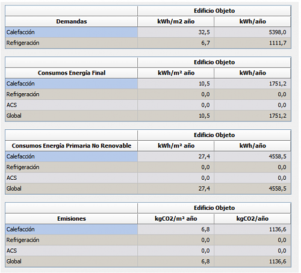The width and height of the screenshot is (301, 273).
Task: Click the 1111,7 cooling demand cell
Action: (252, 43)
